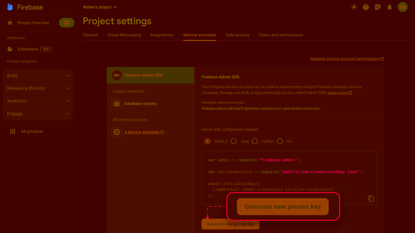Expand the Release & Monitor category
415x233 pixels.
pyautogui.click(x=38, y=88)
